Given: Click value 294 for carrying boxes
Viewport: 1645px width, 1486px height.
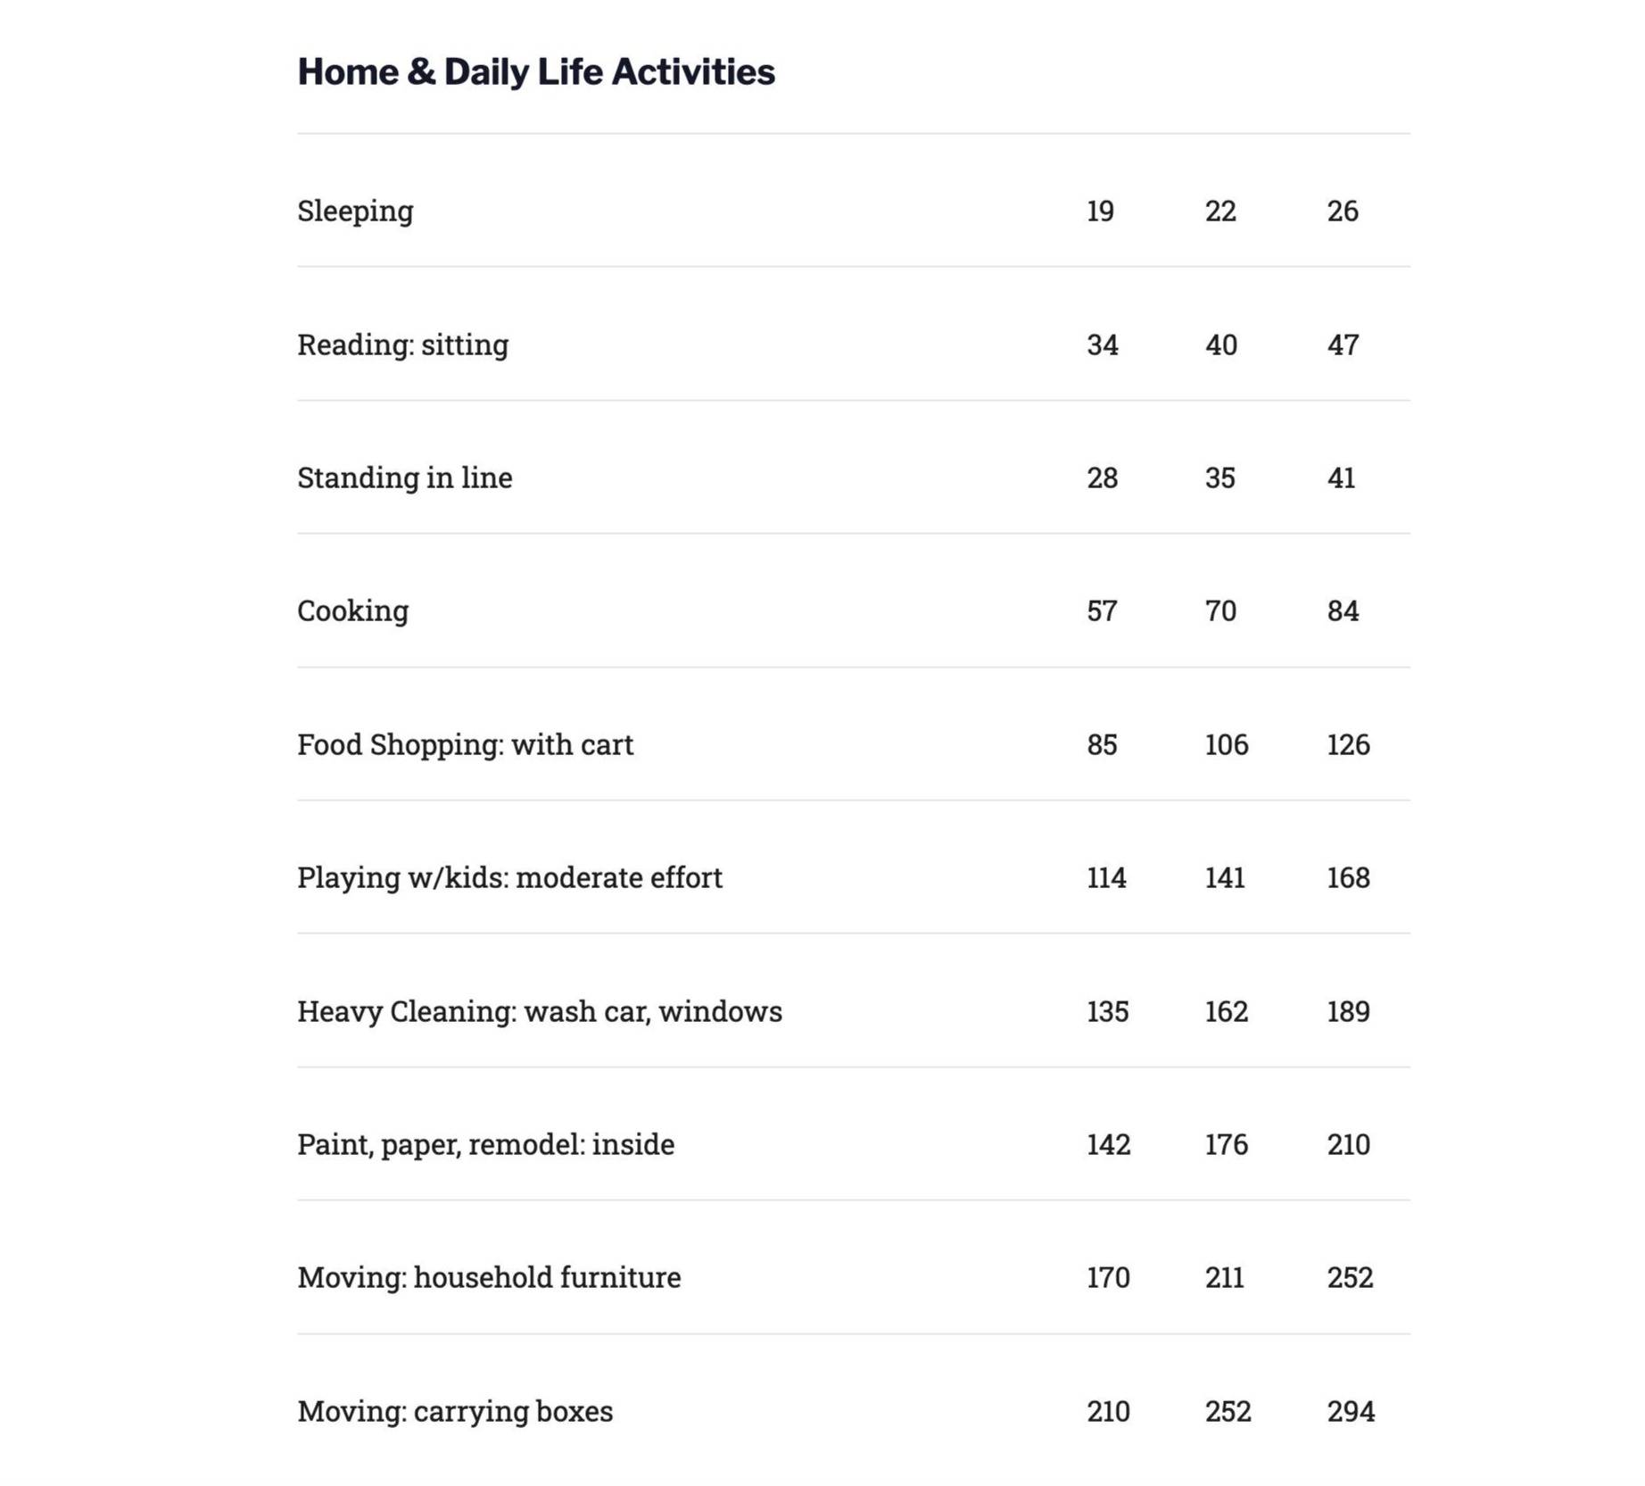Looking at the screenshot, I should [1351, 1411].
